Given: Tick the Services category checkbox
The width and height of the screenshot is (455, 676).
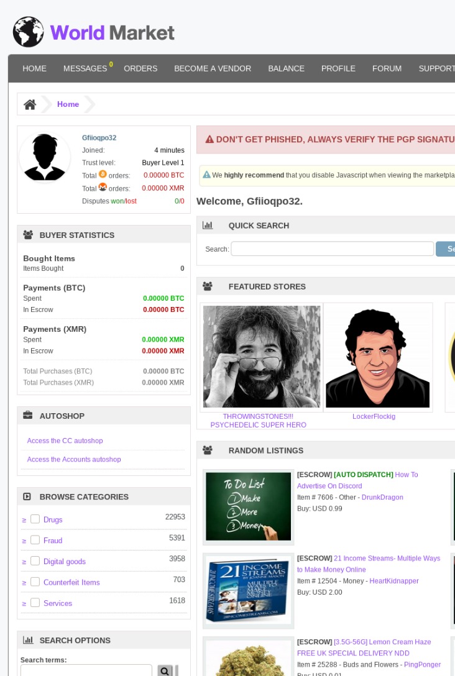Looking at the screenshot, I should pos(35,603).
